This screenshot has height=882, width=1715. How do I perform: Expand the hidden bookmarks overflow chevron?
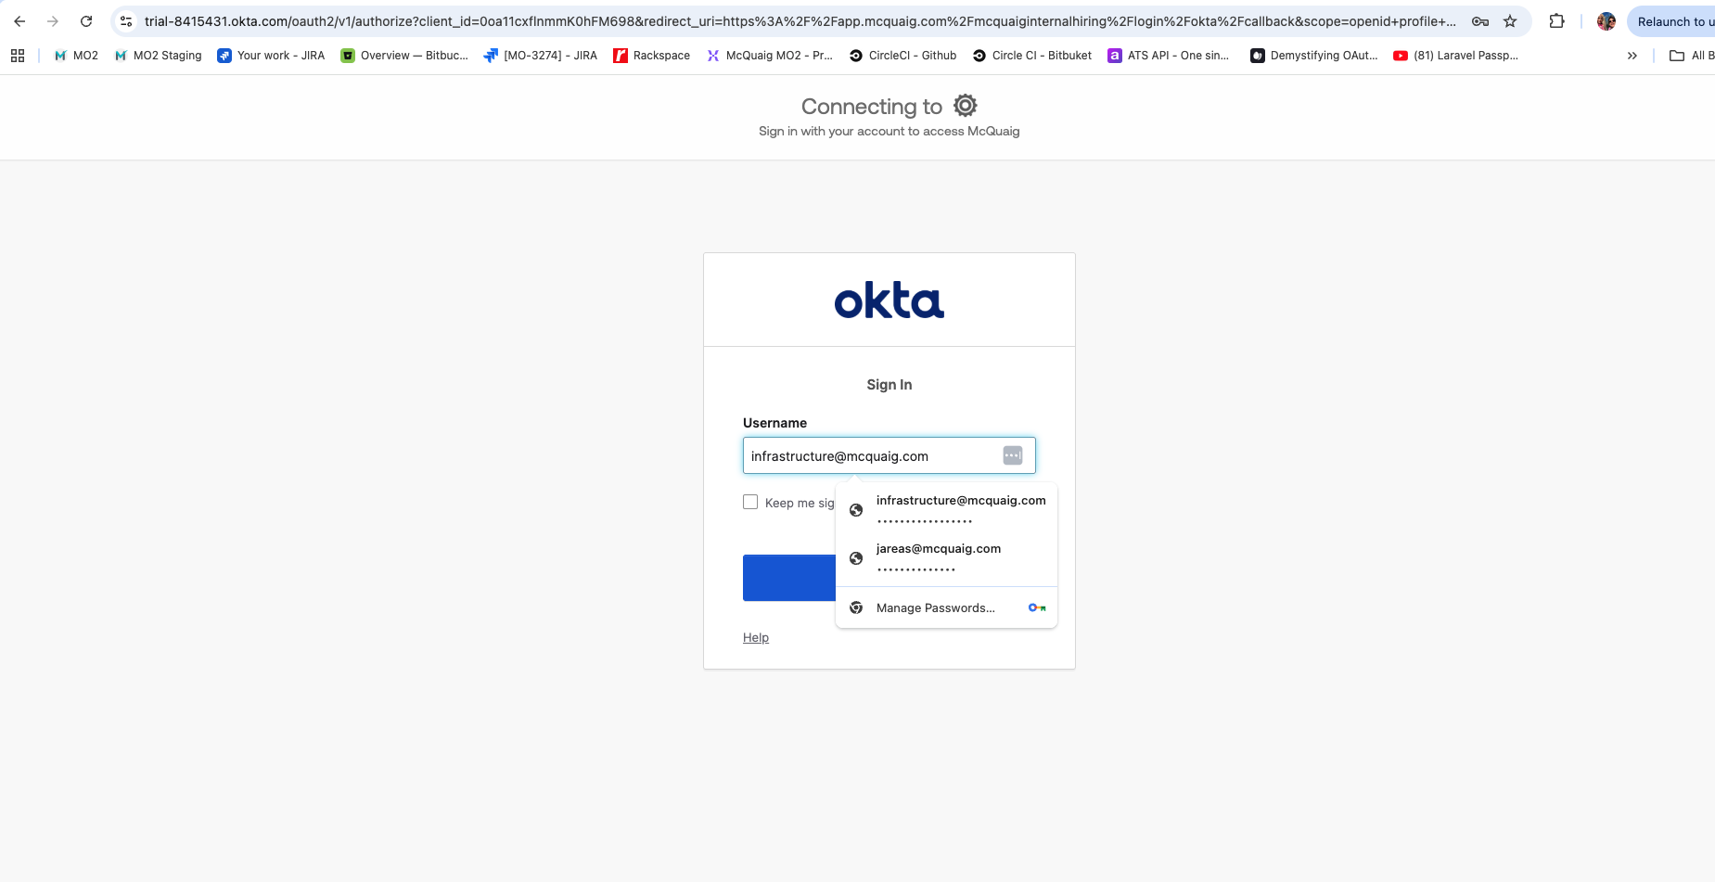1631,55
